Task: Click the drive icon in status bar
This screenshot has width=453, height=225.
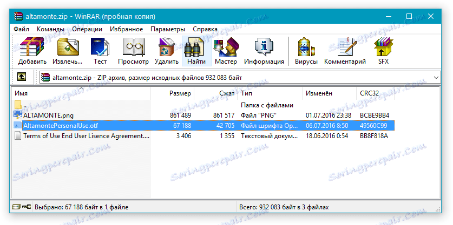Action: click(15, 207)
